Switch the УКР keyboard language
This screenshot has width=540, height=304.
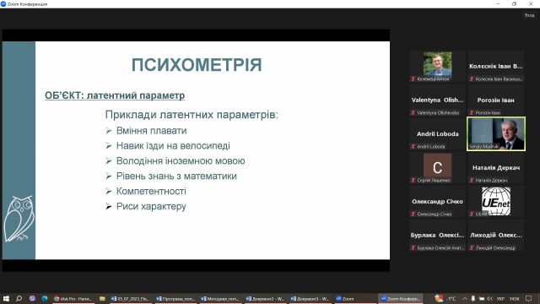point(501,298)
